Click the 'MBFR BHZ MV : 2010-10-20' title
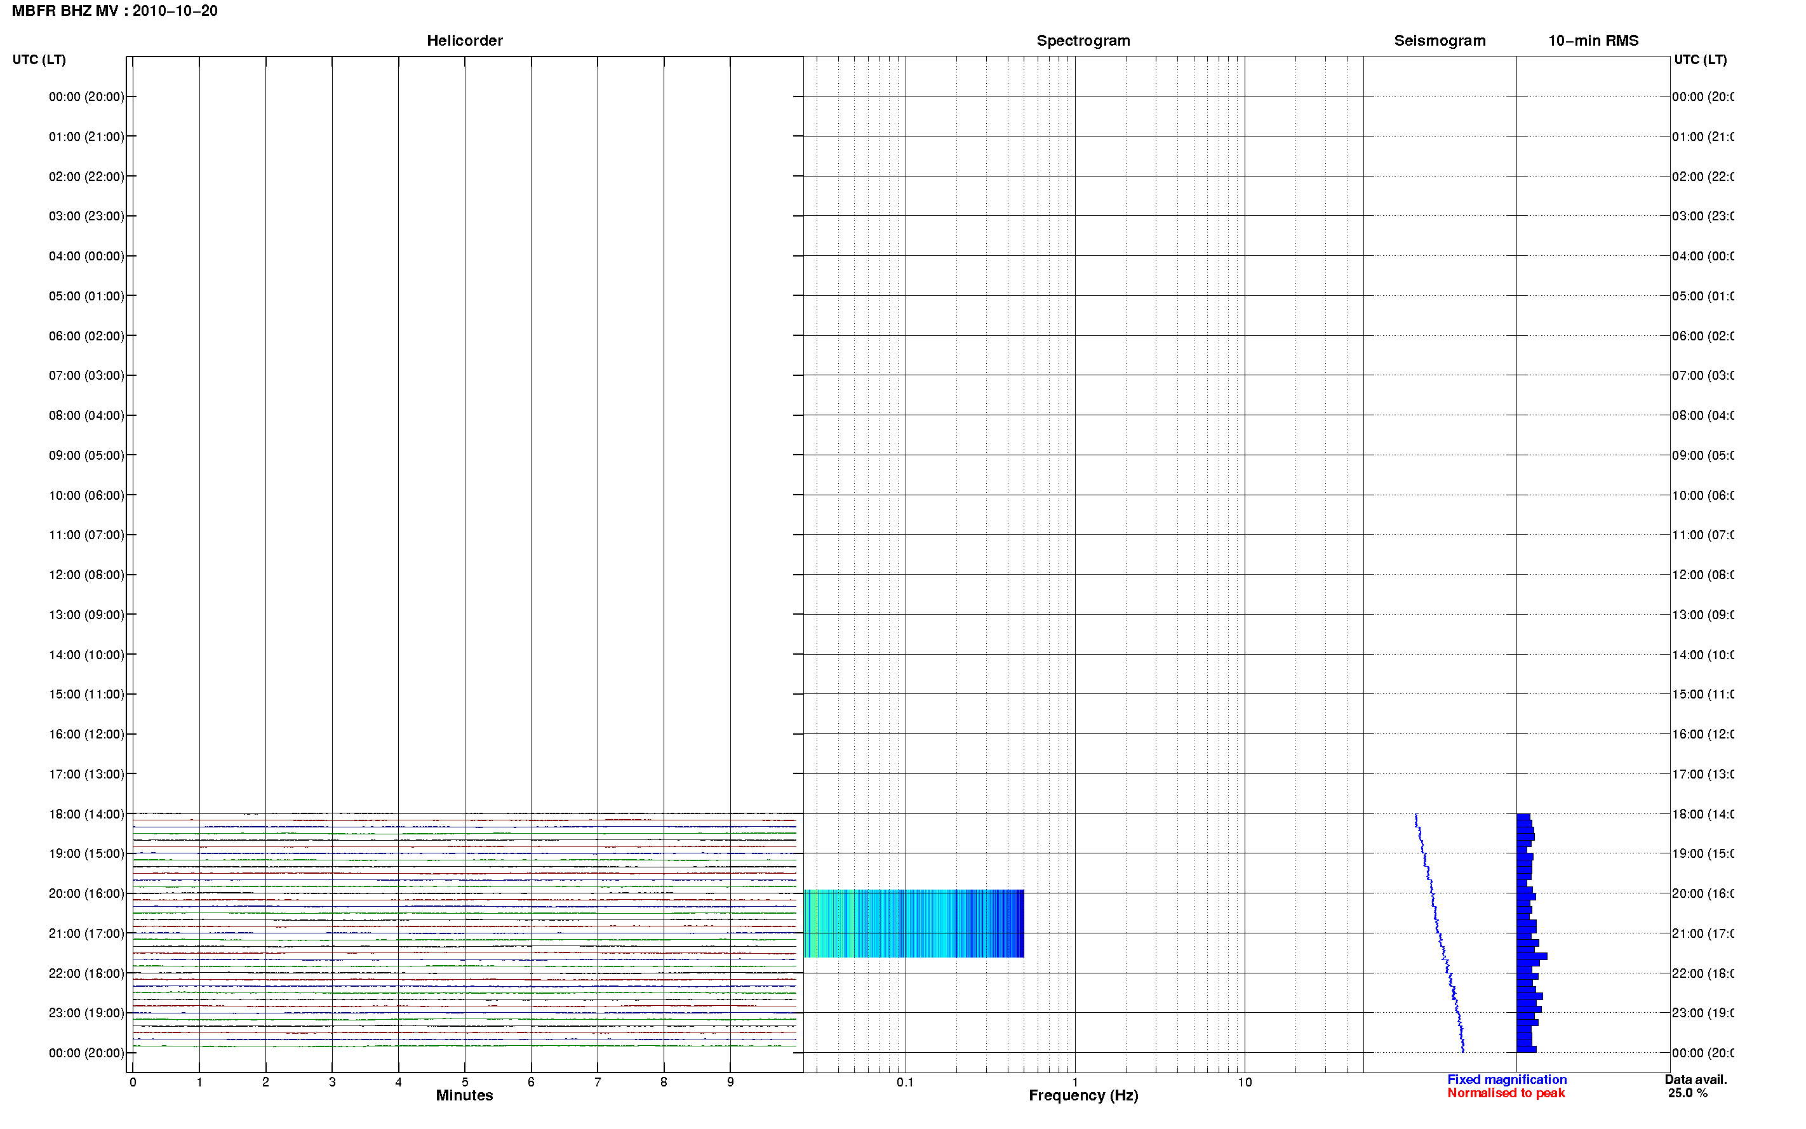The height and width of the screenshot is (1129, 1806). (x=114, y=11)
